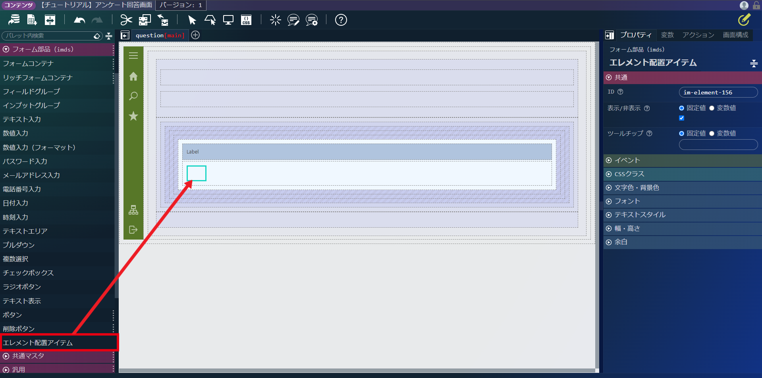This screenshot has width=762, height=378.
Task: Select 変数値 for ツールチップ
Action: [712, 133]
